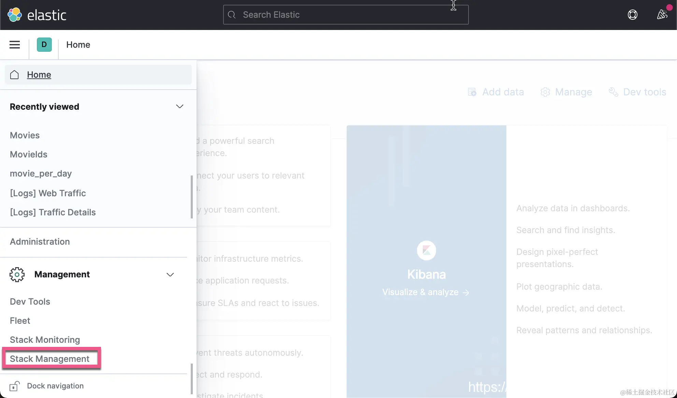The height and width of the screenshot is (398, 677).
Task: Click the Management gear icon
Action: coord(17,274)
